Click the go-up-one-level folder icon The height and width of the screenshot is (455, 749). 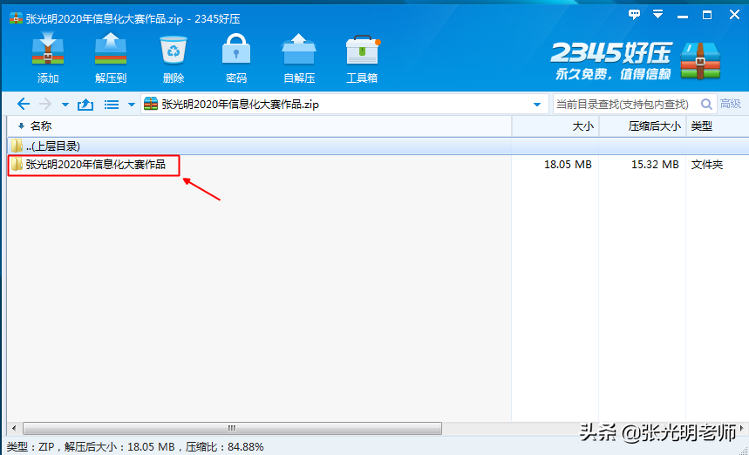click(85, 104)
